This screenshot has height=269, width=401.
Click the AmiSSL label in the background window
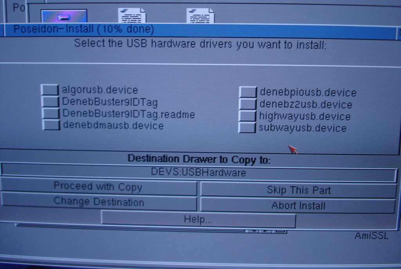coord(371,235)
